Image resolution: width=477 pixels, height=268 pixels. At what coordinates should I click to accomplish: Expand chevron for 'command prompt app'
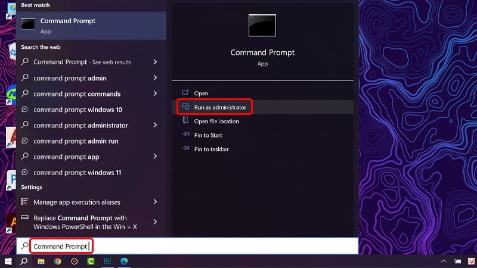(x=155, y=157)
